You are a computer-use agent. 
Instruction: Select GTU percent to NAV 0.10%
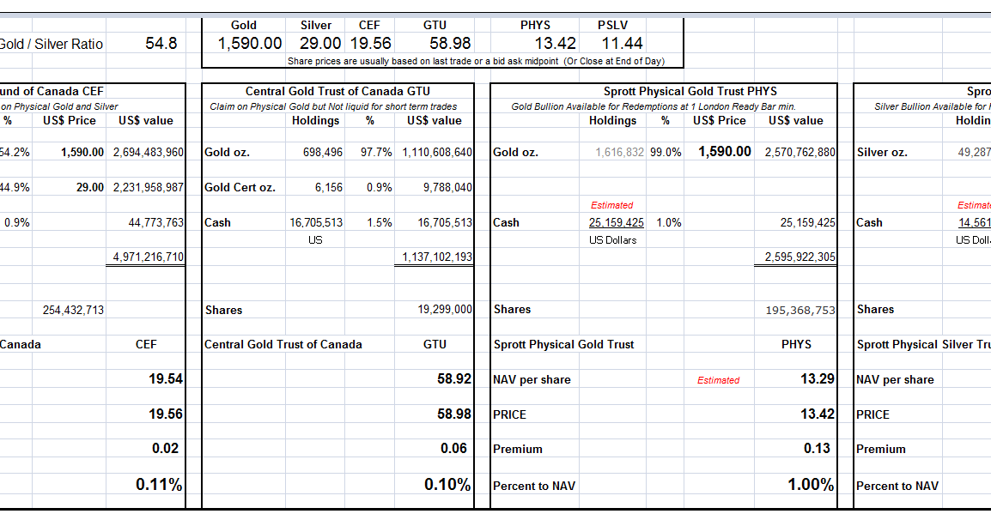coord(447,485)
